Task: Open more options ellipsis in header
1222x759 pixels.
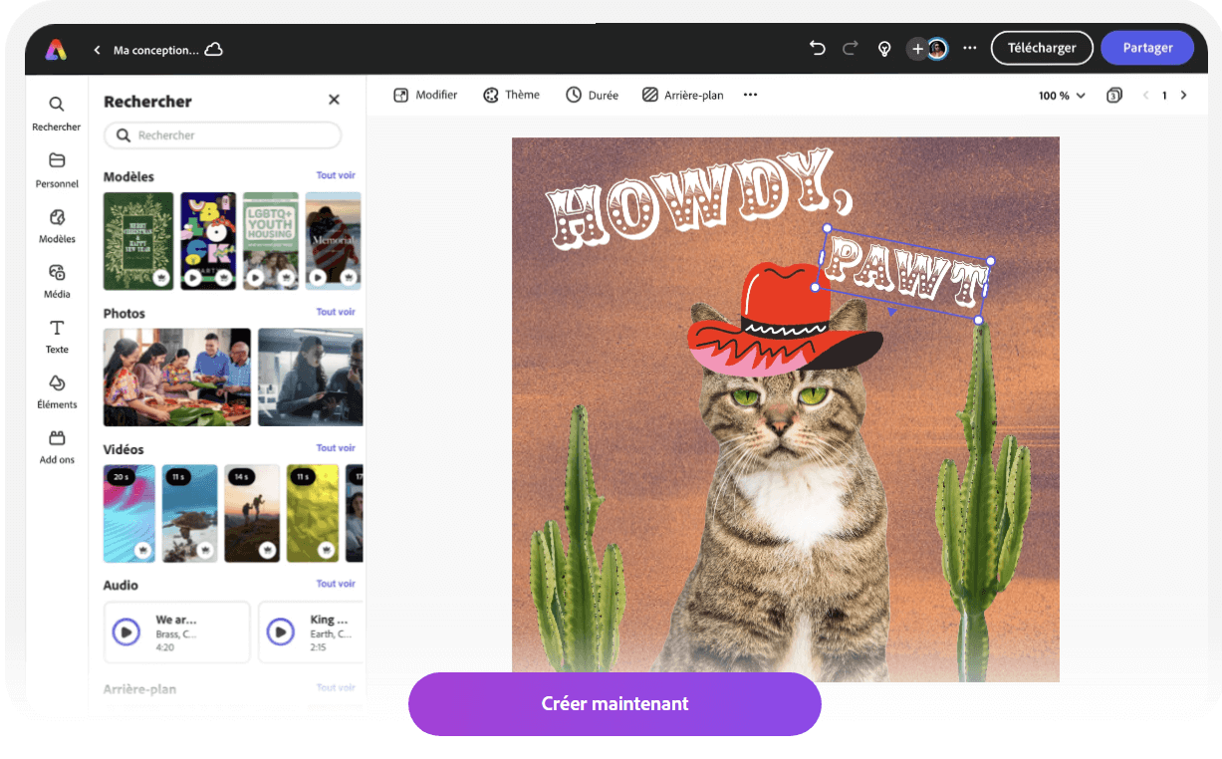Action: [969, 48]
